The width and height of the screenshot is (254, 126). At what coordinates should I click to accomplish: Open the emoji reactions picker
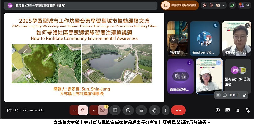(128, 110)
